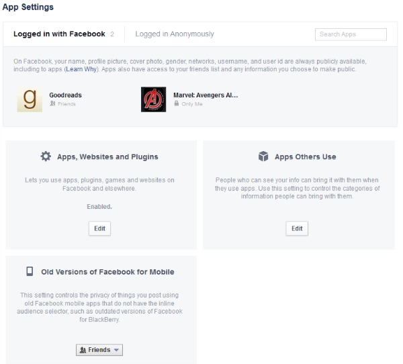Switch to Logged in Anonymously tab
The height and width of the screenshot is (364, 403).
tap(175, 34)
